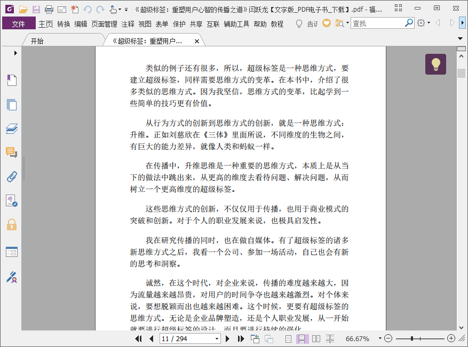Screen dimensions: 468x347
Task: Open the form fields panel icon
Action: 12,252
